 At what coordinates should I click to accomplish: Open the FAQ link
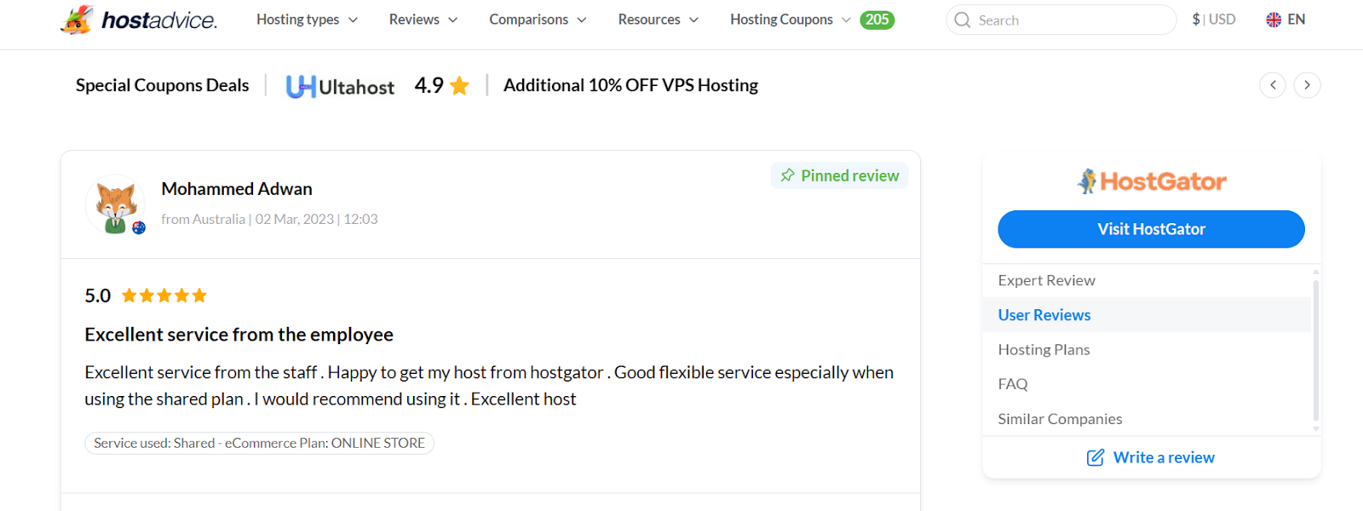(x=1012, y=384)
